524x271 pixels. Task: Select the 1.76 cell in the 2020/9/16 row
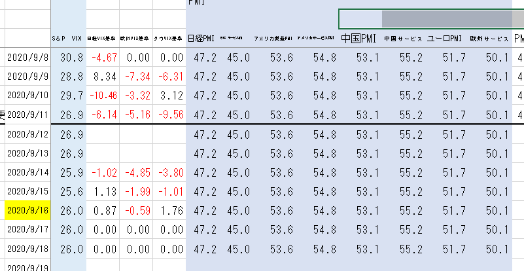(x=169, y=211)
